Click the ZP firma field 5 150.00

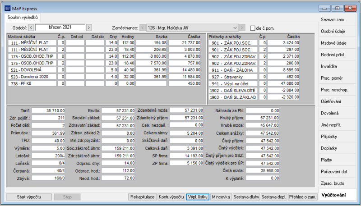point(187,163)
